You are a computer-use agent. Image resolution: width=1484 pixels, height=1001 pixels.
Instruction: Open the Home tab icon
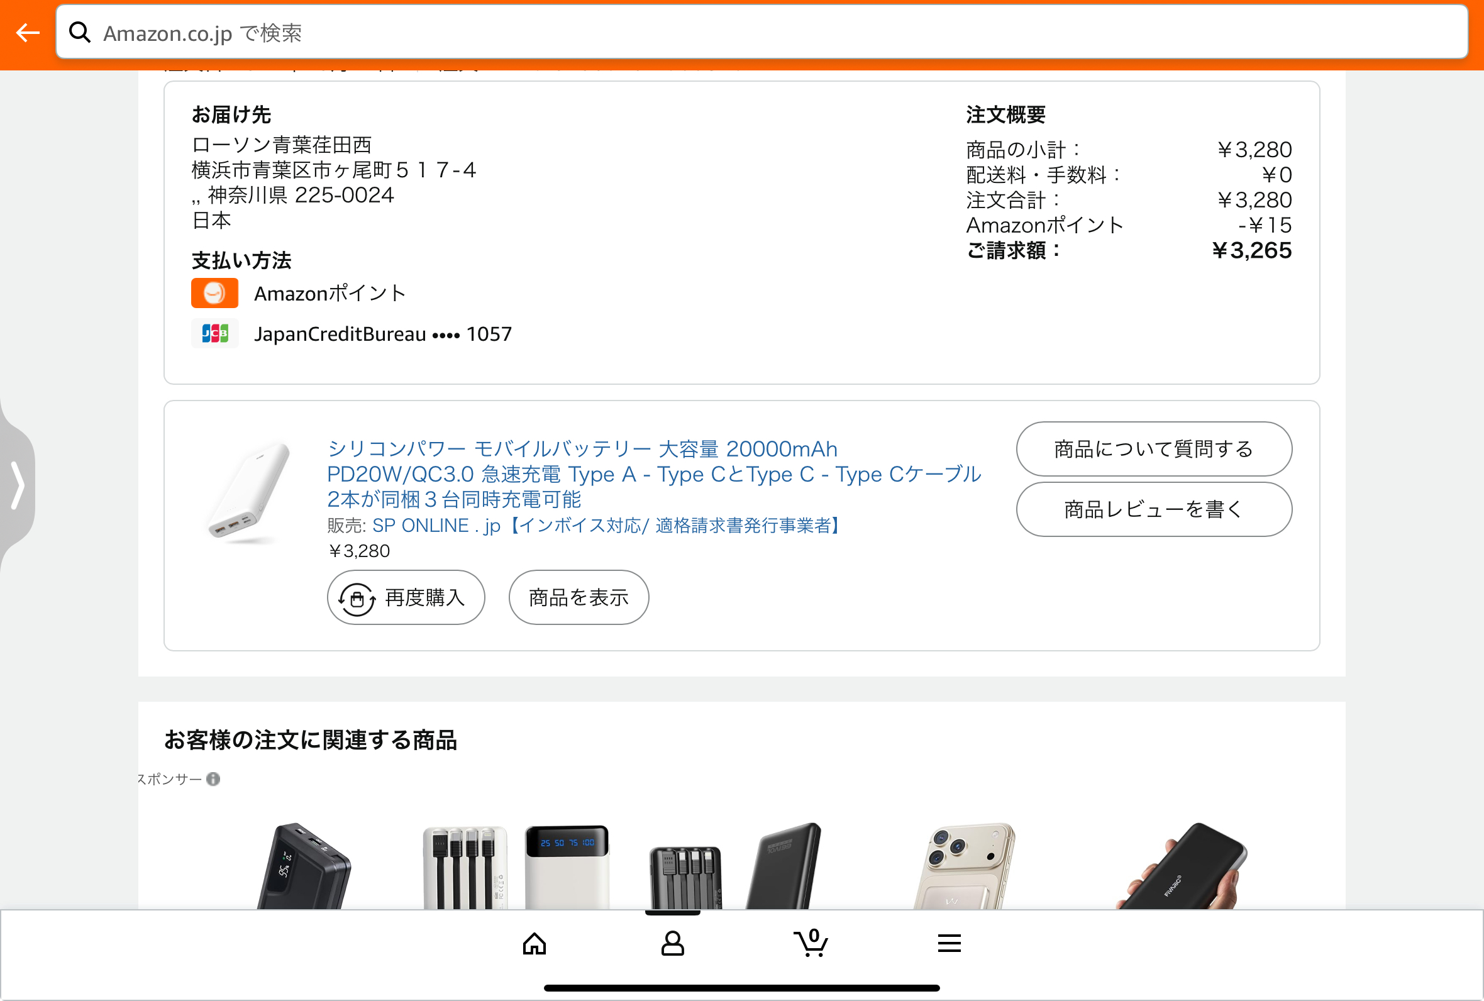tap(534, 943)
